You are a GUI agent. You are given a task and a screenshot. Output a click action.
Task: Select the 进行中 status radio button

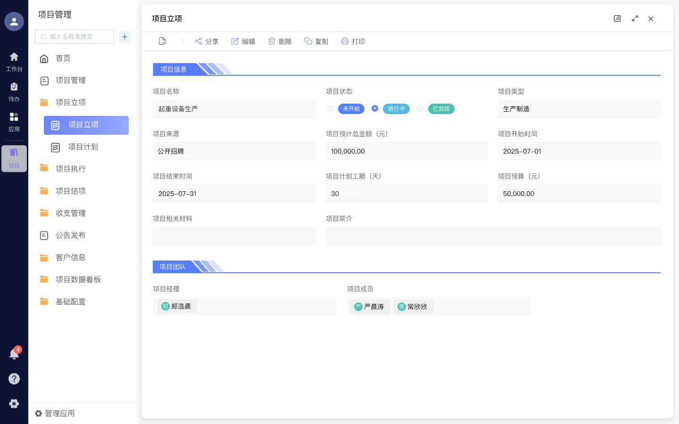coord(375,108)
